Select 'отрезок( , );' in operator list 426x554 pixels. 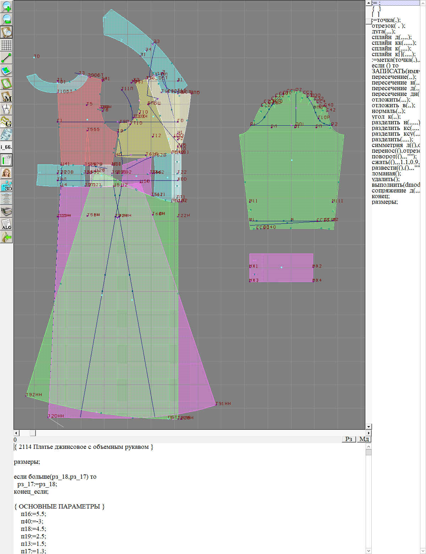388,26
